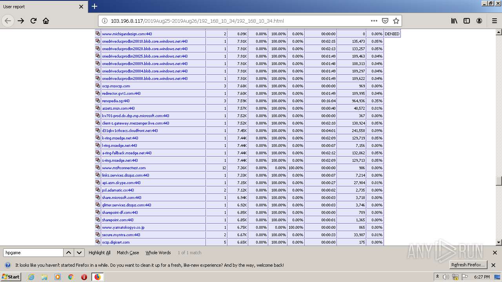Open the redirector.gvt1.com:443 link
The image size is (502, 282).
[121, 94]
